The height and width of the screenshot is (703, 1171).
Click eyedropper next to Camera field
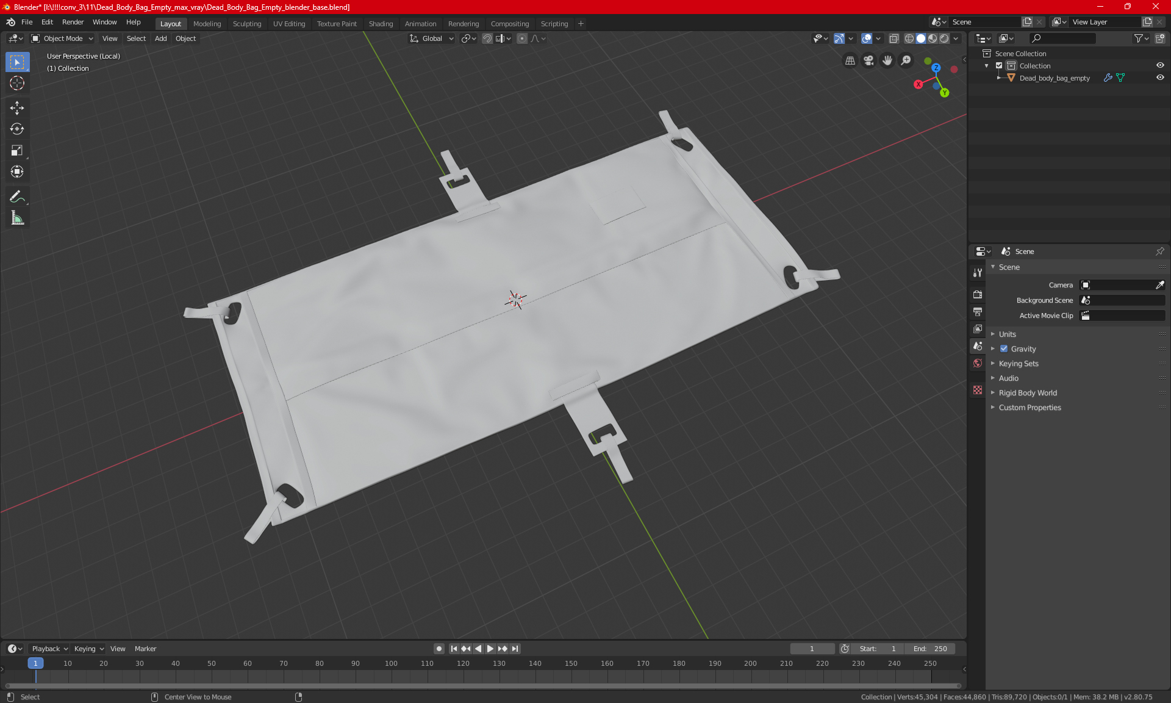[1159, 285]
